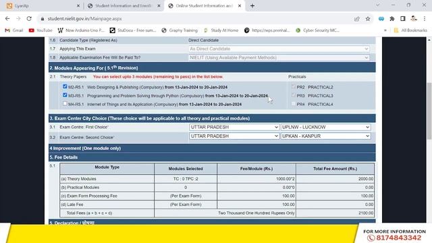Click Two Thousand One Hundred Rupees Only
Image resolution: width=432 pixels, height=243 pixels.
pos(256,213)
